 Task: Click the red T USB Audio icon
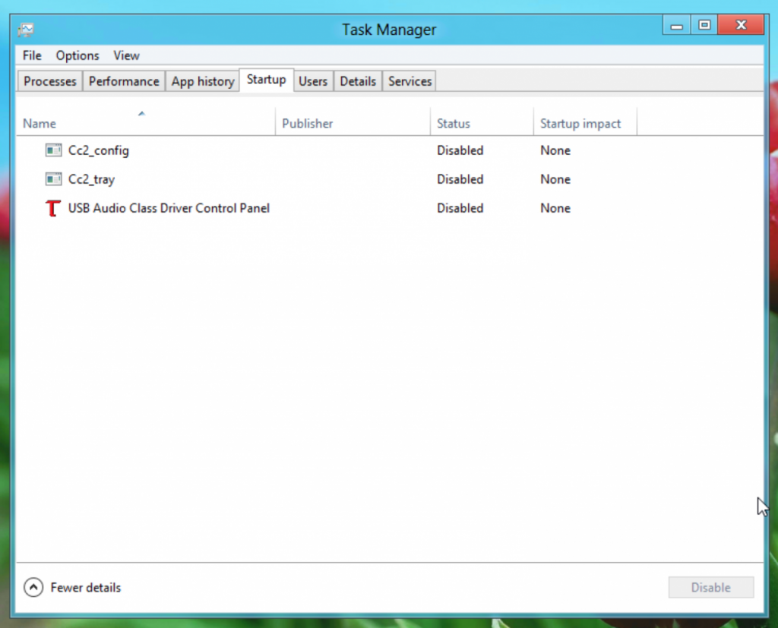(53, 208)
